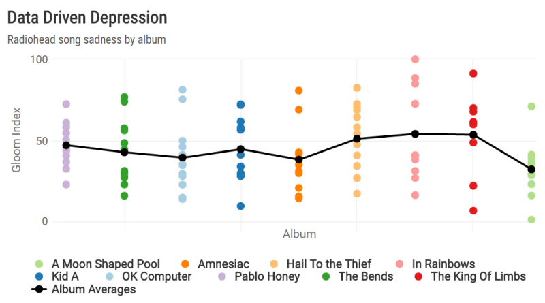
Task: Select the highest In Rainbows data point
Action: (415, 60)
